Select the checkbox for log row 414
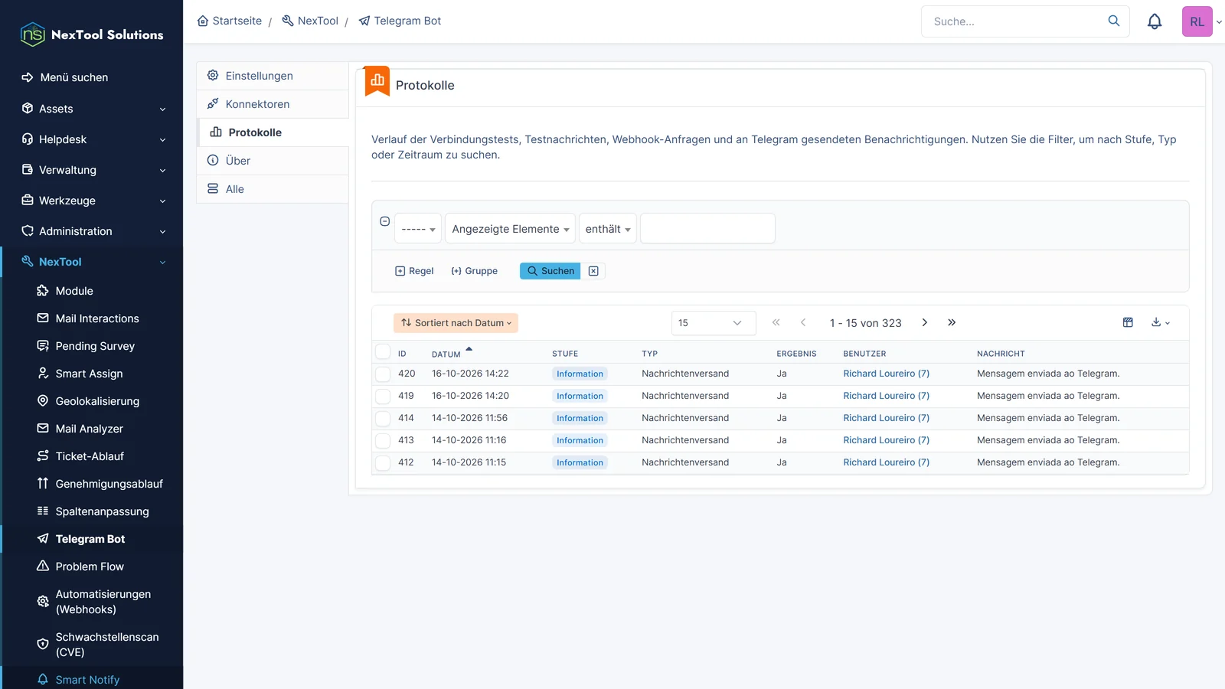 [x=383, y=418]
